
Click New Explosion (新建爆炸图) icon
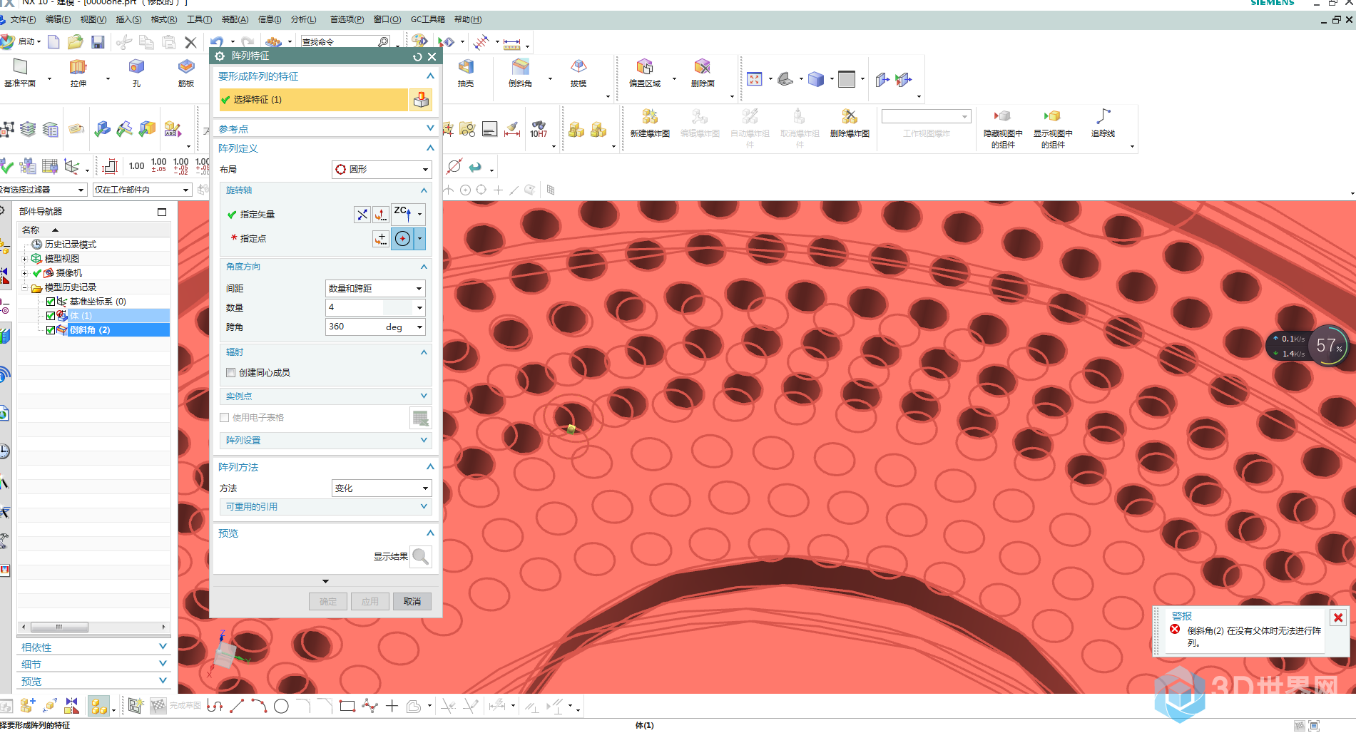click(x=650, y=117)
